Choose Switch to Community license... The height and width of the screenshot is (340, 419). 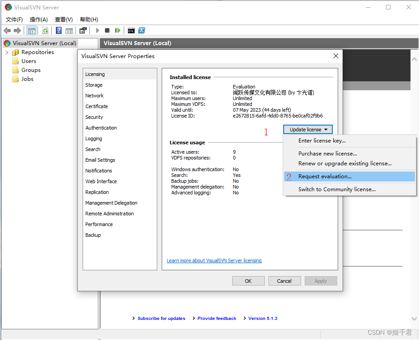pyautogui.click(x=350, y=189)
